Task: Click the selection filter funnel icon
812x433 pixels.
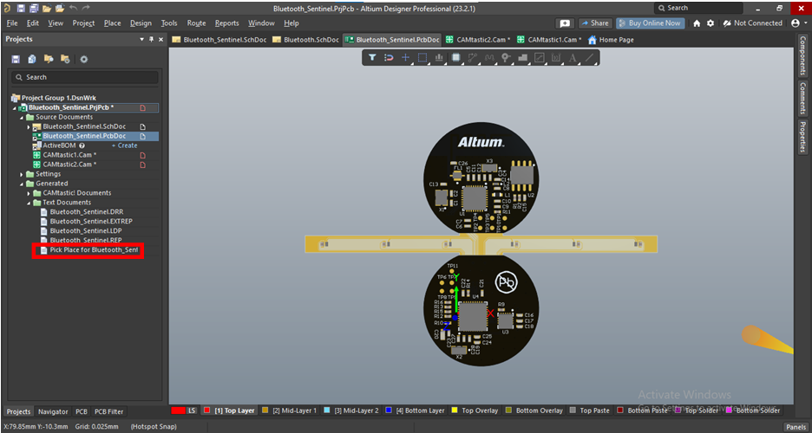Action: click(372, 58)
